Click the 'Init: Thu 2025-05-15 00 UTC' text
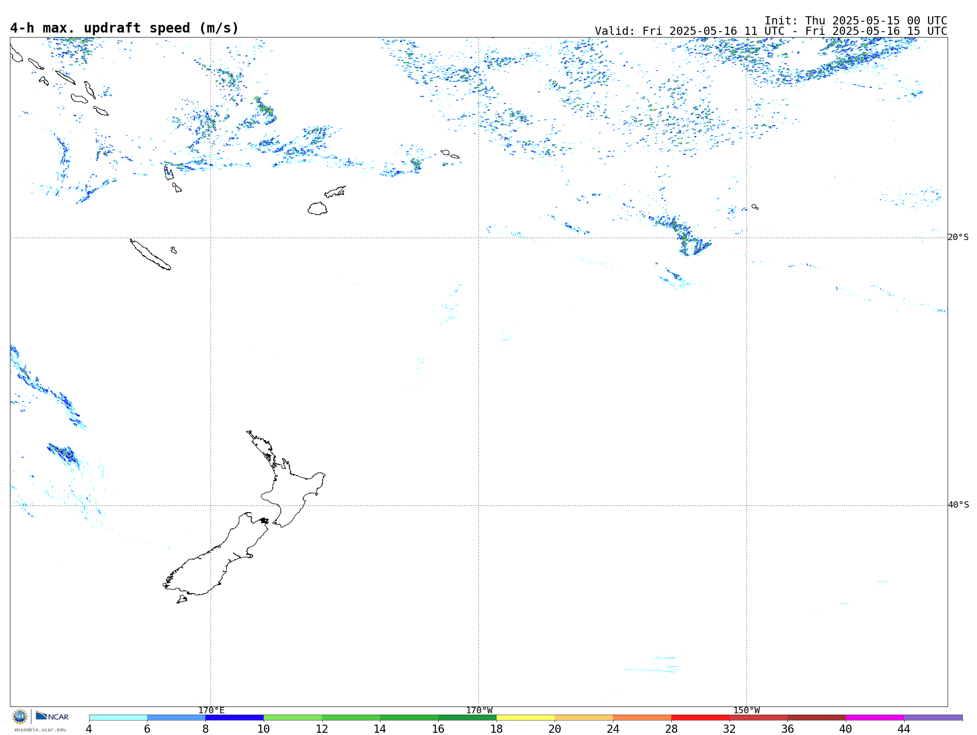This screenshot has height=735, width=977. (856, 21)
